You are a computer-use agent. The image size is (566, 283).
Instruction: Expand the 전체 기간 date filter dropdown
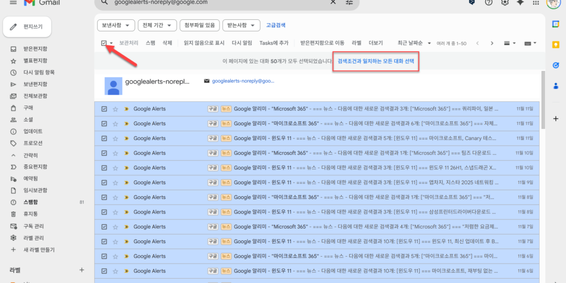[157, 25]
